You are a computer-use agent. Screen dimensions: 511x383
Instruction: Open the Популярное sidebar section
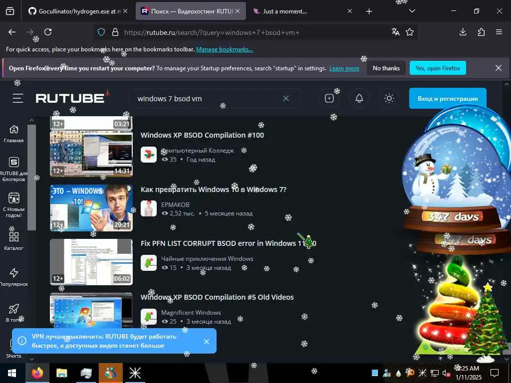(x=13, y=277)
